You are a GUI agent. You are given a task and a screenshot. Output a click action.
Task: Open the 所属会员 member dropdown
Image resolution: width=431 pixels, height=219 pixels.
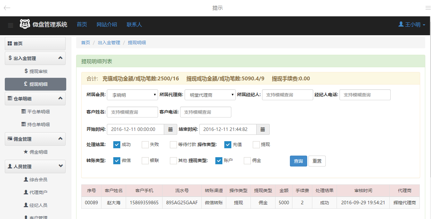click(x=132, y=95)
